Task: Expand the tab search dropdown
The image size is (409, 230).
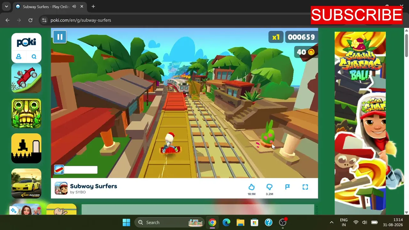Action: coord(6,6)
